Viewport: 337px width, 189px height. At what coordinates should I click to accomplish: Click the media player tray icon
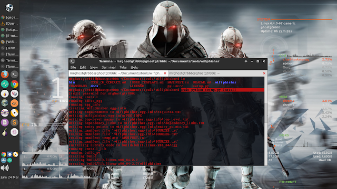[x=15, y=154]
